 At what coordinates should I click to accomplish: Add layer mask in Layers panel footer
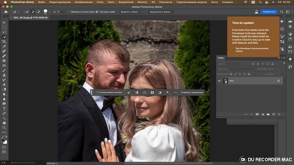tap(257, 114)
